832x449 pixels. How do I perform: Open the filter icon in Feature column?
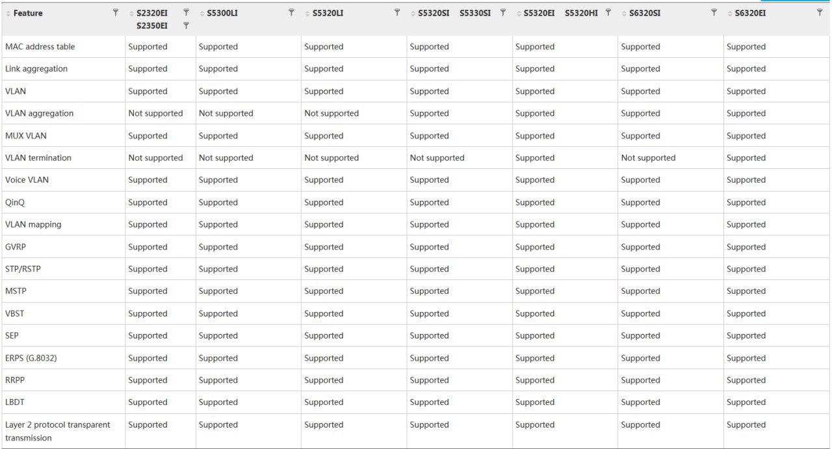pyautogui.click(x=116, y=12)
